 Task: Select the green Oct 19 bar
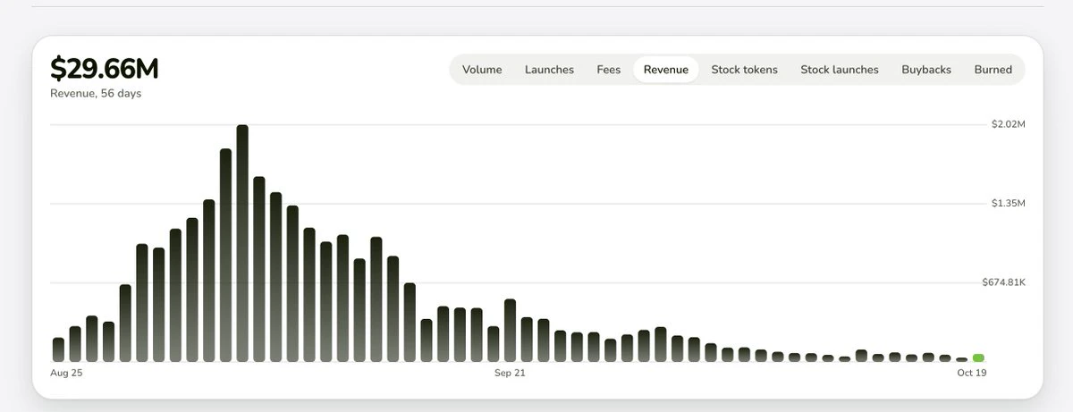coord(978,357)
